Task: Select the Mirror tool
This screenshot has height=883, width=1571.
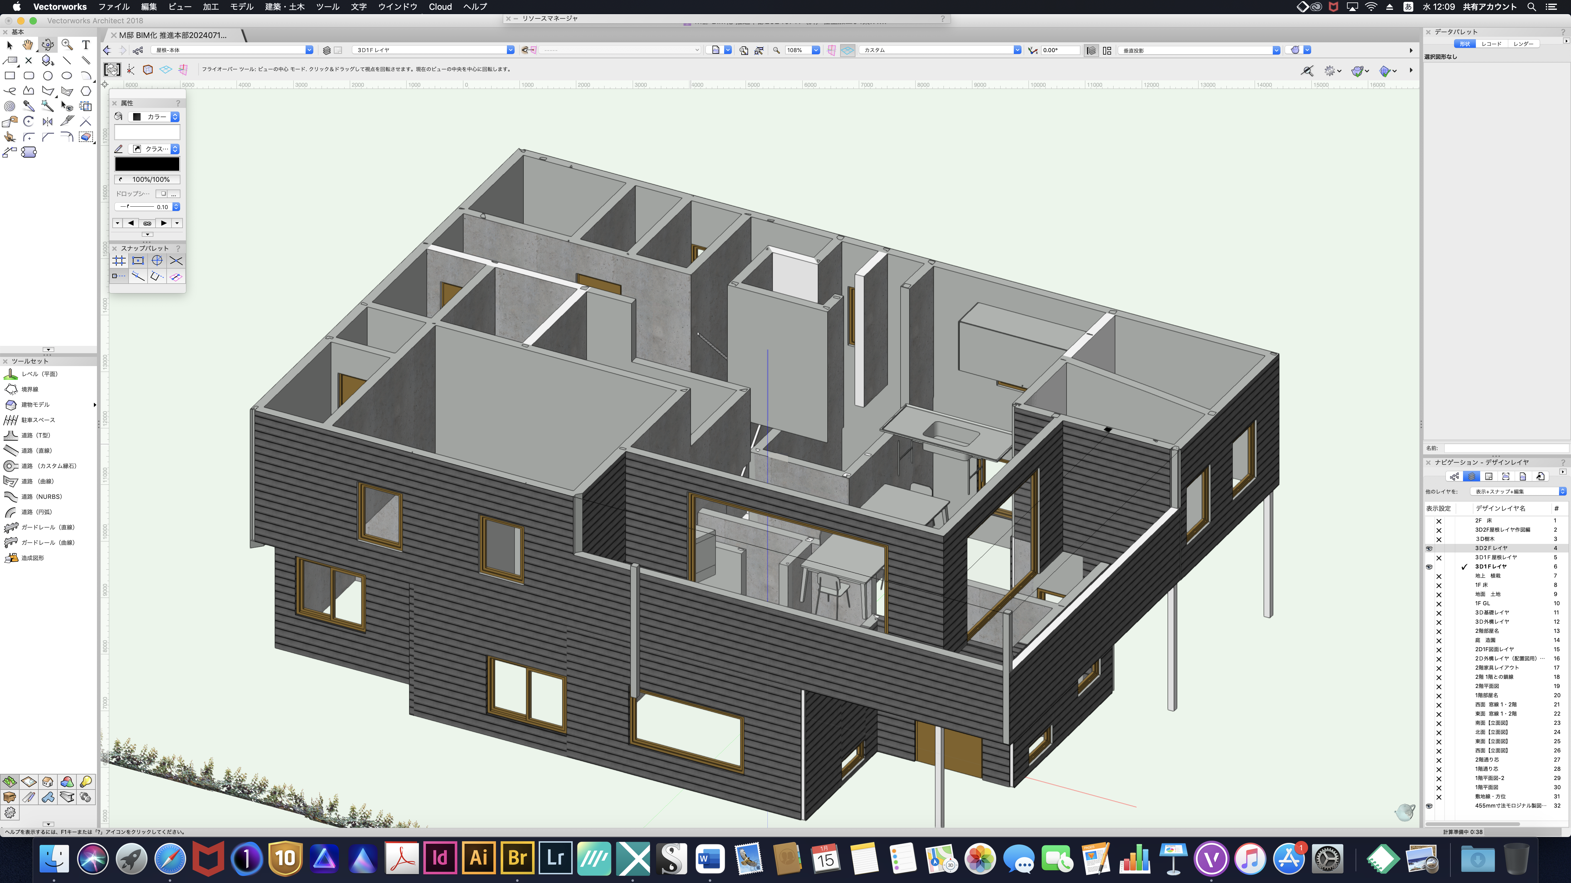Action: click(x=48, y=121)
